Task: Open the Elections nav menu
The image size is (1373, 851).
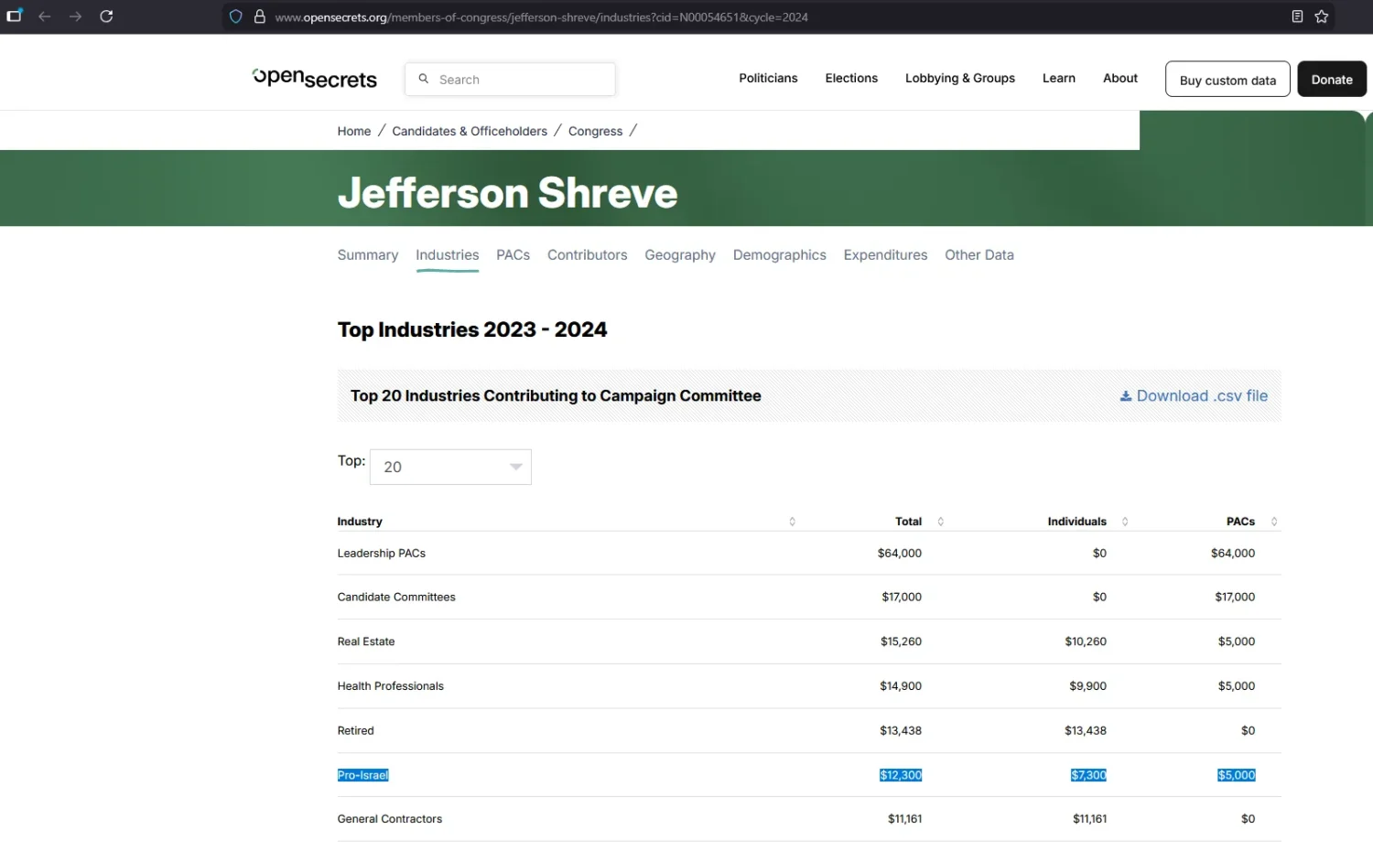Action: click(x=851, y=79)
